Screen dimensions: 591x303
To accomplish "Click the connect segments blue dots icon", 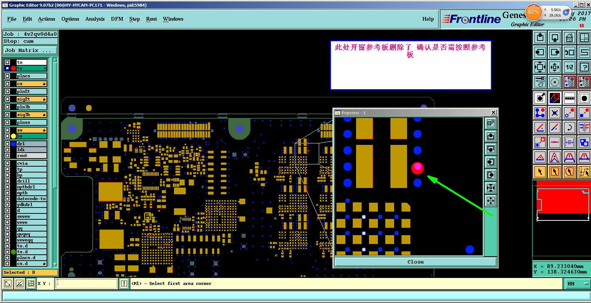I will [540, 113].
